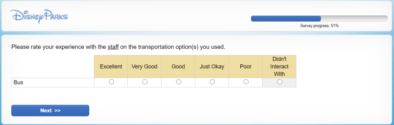Click the underlined word staff

click(113, 47)
